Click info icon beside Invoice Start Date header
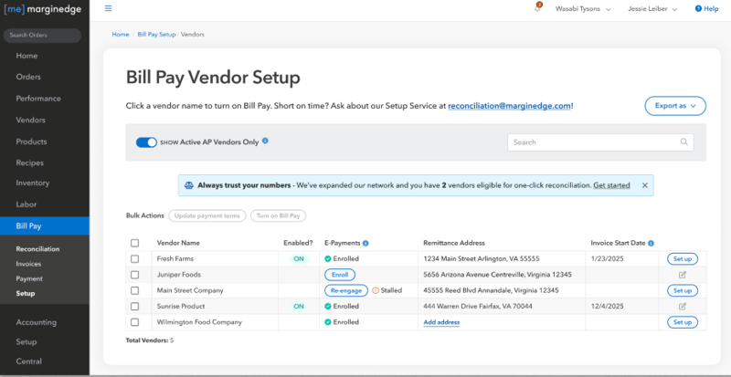Image resolution: width=731 pixels, height=377 pixels. pyautogui.click(x=651, y=243)
